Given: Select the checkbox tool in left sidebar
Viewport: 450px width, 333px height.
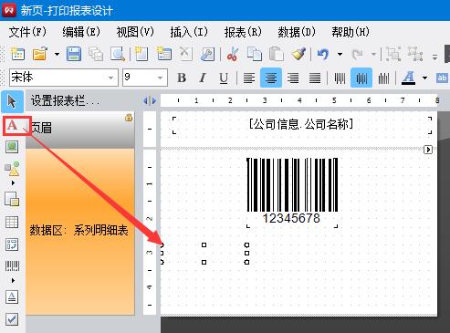Looking at the screenshot, I should (12, 319).
